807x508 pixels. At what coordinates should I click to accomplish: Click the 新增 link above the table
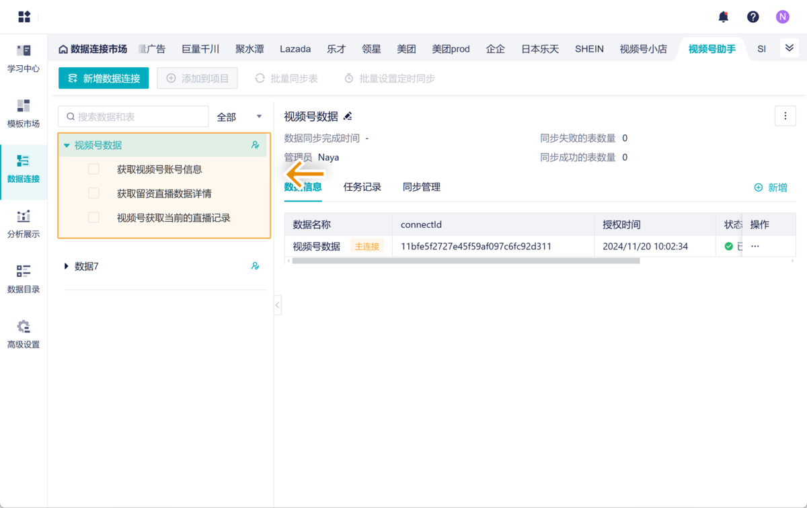pos(771,187)
